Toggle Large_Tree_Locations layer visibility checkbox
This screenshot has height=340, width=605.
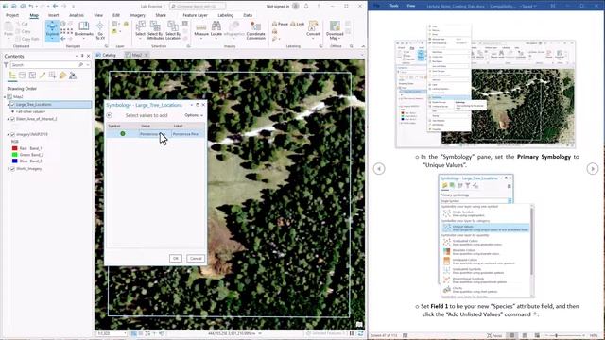point(12,105)
